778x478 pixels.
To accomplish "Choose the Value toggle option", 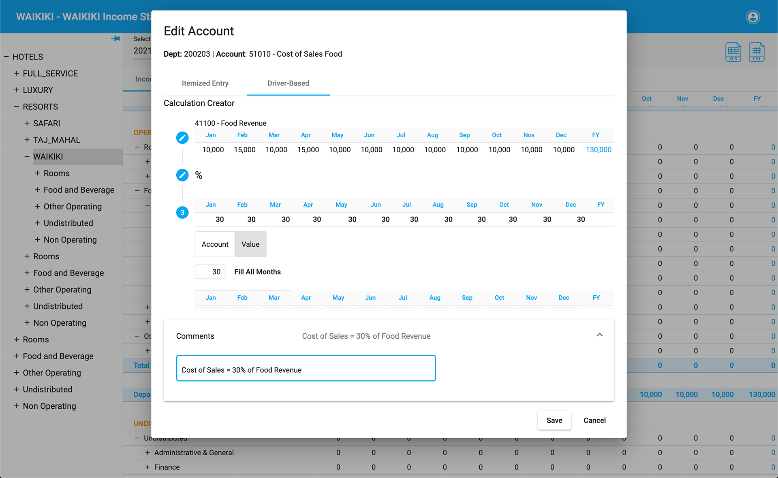I will (x=250, y=244).
